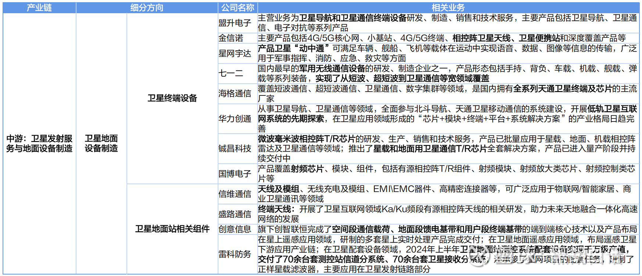Select company name 华力创通
The width and height of the screenshot is (642, 276).
(235, 119)
